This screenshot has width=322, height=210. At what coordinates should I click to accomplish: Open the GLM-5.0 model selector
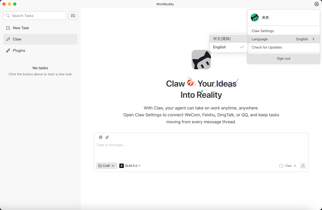click(130, 166)
